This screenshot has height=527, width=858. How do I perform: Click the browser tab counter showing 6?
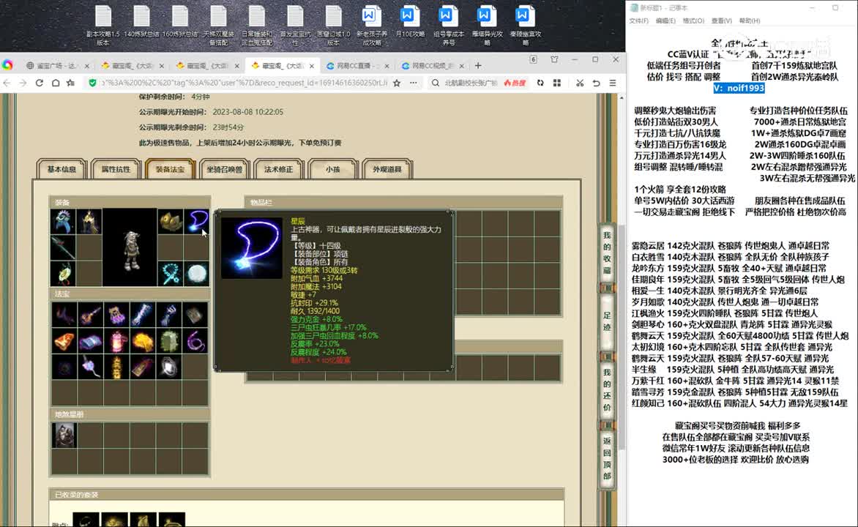533,59
